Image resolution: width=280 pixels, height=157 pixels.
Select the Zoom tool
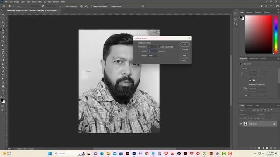click(3, 90)
